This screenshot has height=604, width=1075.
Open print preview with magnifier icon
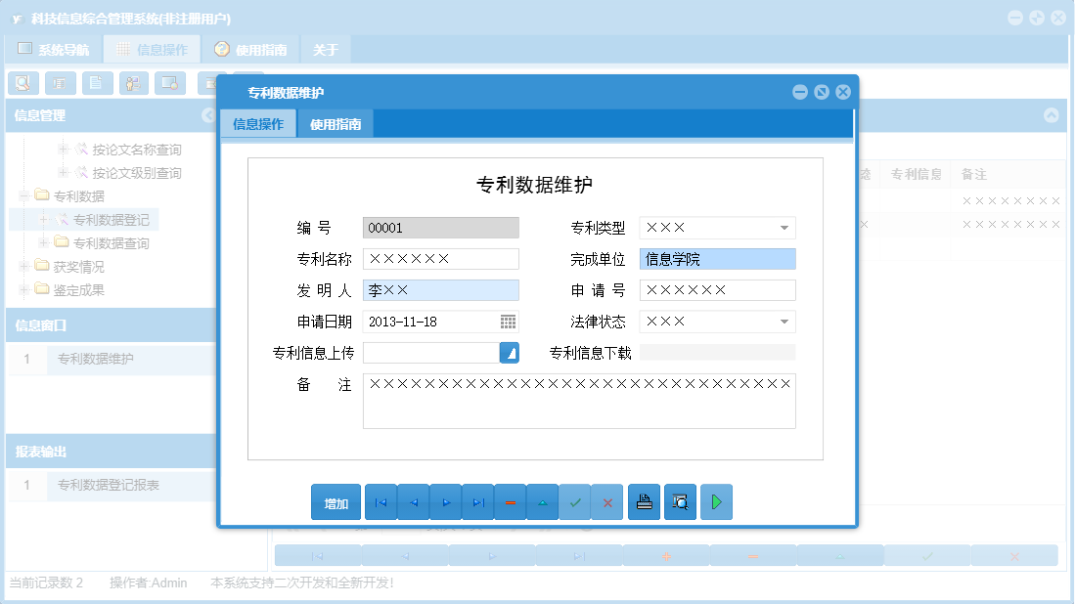680,501
